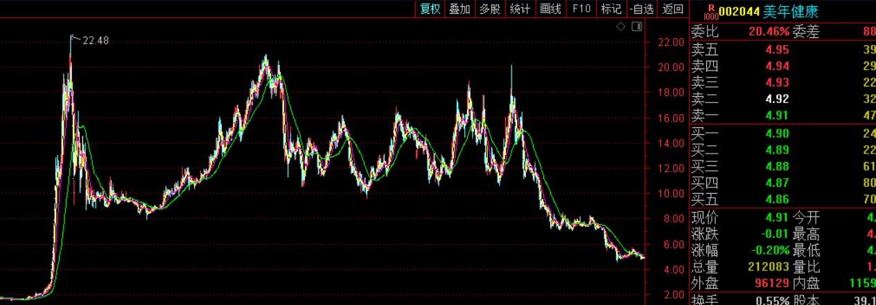876x305 pixels.
Task: Click the 卖五 price 4.95 row
Action: click(x=777, y=49)
